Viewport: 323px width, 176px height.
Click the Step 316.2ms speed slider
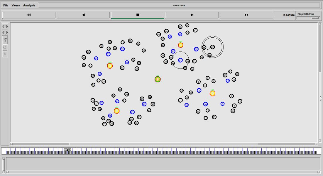click(308, 18)
